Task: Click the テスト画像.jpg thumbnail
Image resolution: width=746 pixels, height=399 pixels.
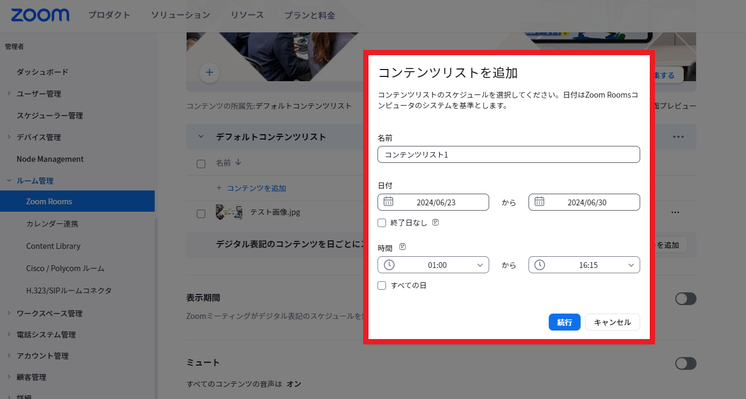Action: 229,212
